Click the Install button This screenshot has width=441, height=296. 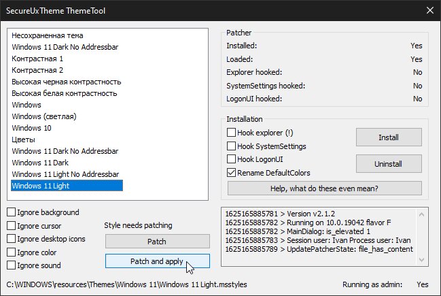click(389, 137)
